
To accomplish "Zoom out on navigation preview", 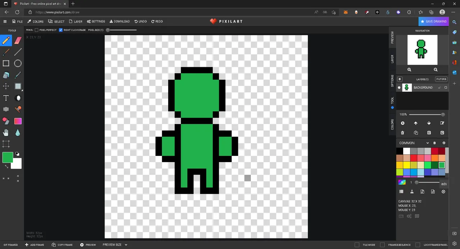I will click(x=436, y=70).
